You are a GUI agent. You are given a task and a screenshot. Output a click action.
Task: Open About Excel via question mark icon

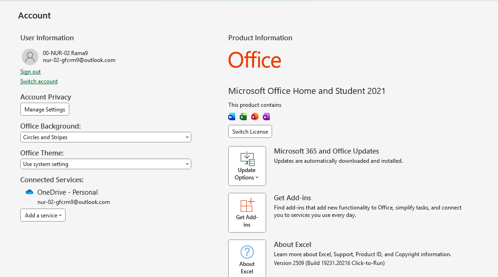(x=247, y=252)
